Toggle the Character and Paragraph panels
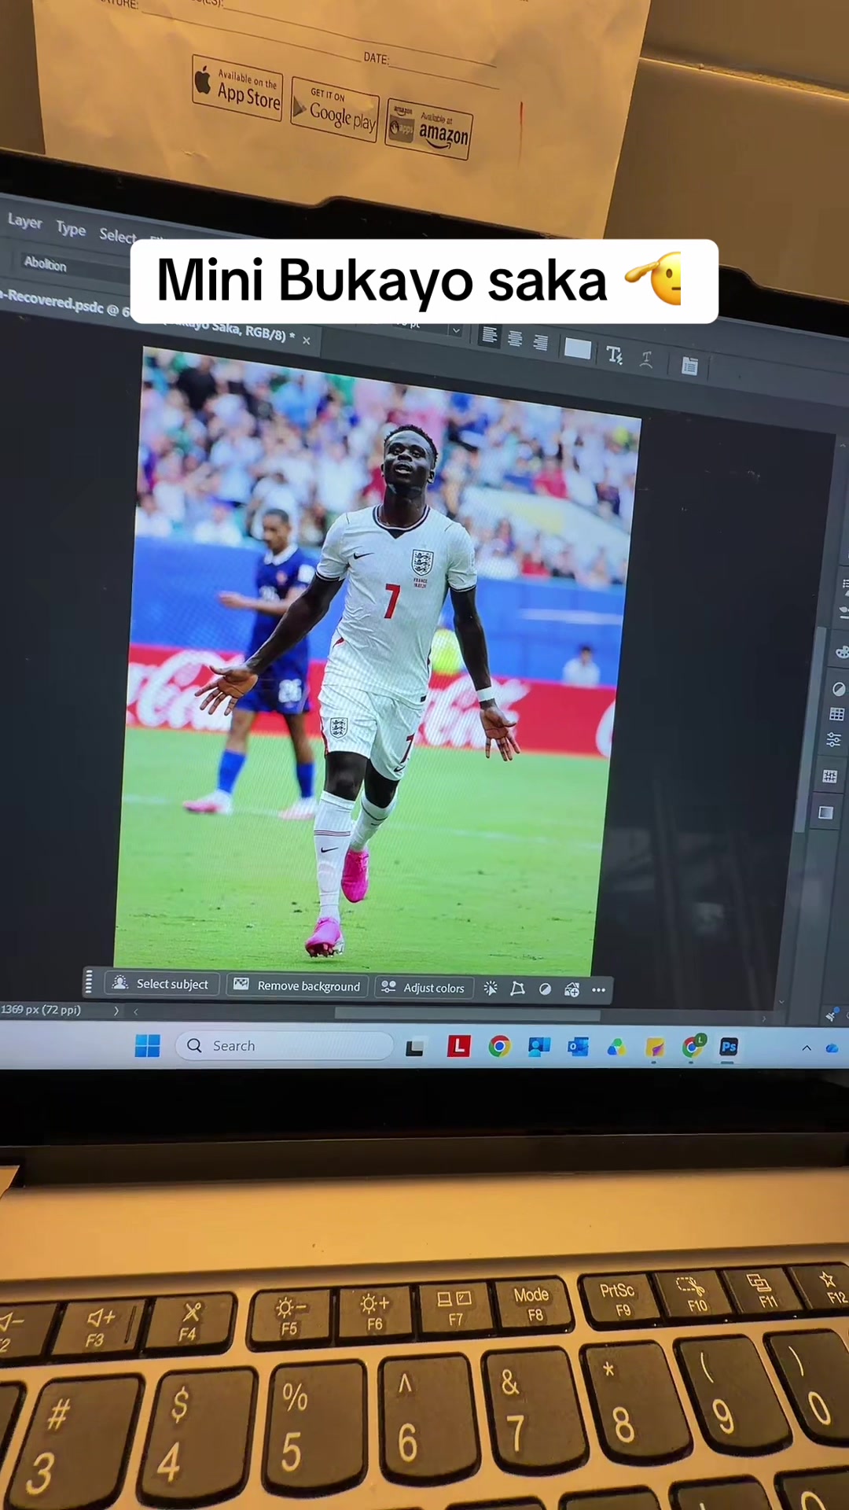The height and width of the screenshot is (1510, 849). point(689,366)
